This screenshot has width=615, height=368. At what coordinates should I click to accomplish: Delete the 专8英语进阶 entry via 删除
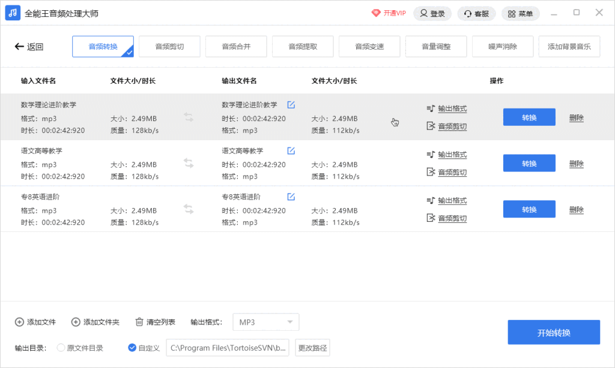[x=576, y=209]
